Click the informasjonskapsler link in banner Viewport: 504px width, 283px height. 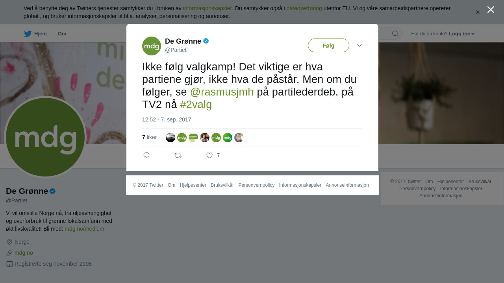click(207, 8)
